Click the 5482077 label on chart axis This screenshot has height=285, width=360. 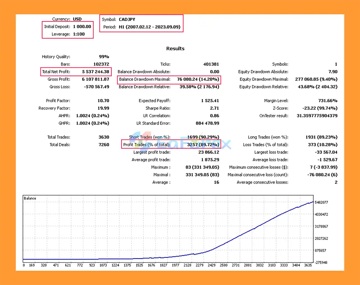pos(321,202)
